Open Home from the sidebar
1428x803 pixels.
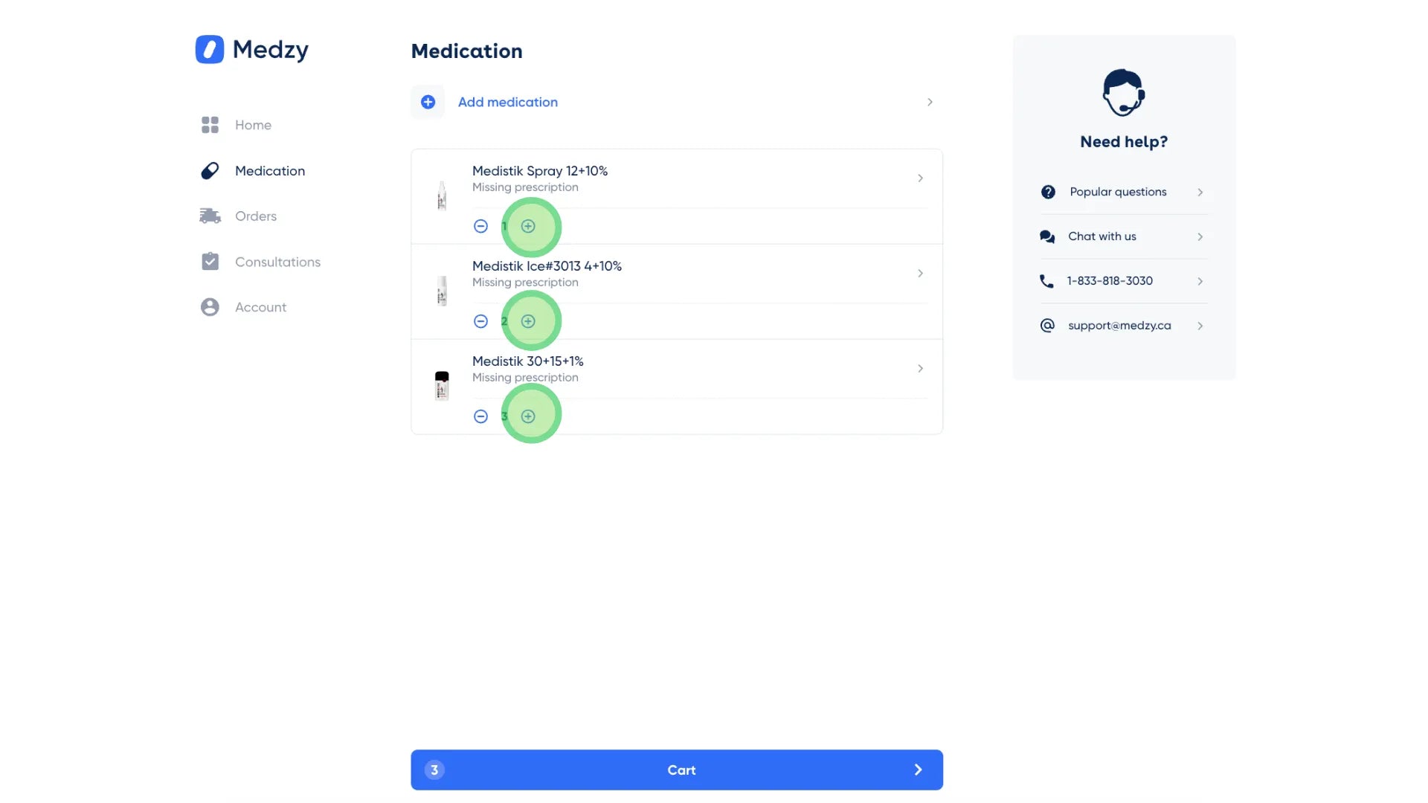coord(253,125)
